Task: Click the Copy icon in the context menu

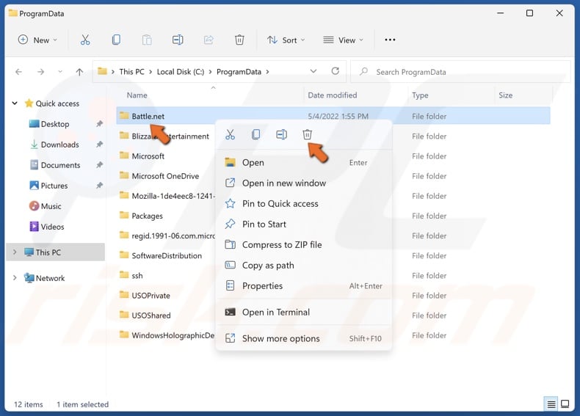Action: tap(255, 134)
